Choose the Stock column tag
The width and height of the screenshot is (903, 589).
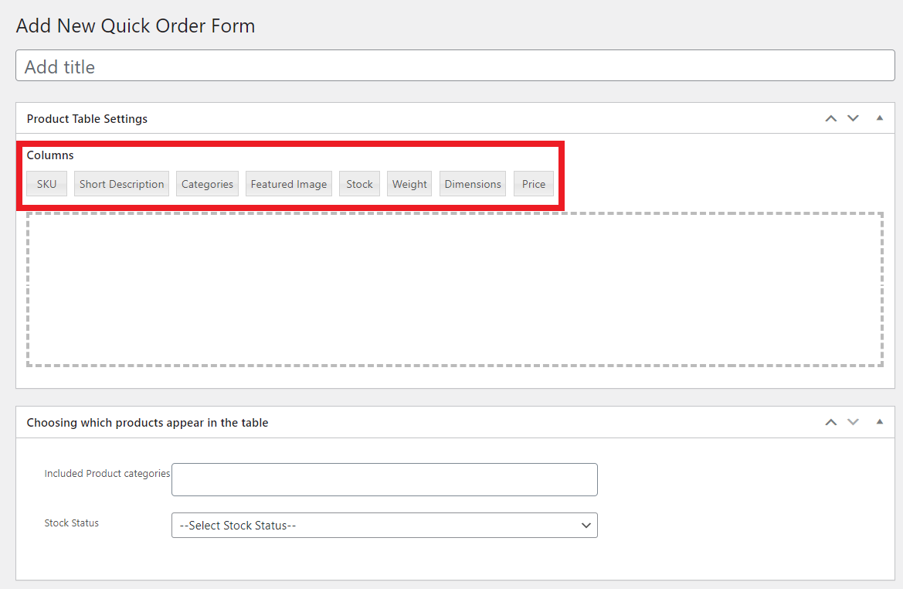coord(359,183)
